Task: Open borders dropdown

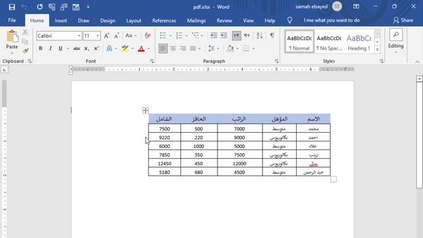Action: 253,49
